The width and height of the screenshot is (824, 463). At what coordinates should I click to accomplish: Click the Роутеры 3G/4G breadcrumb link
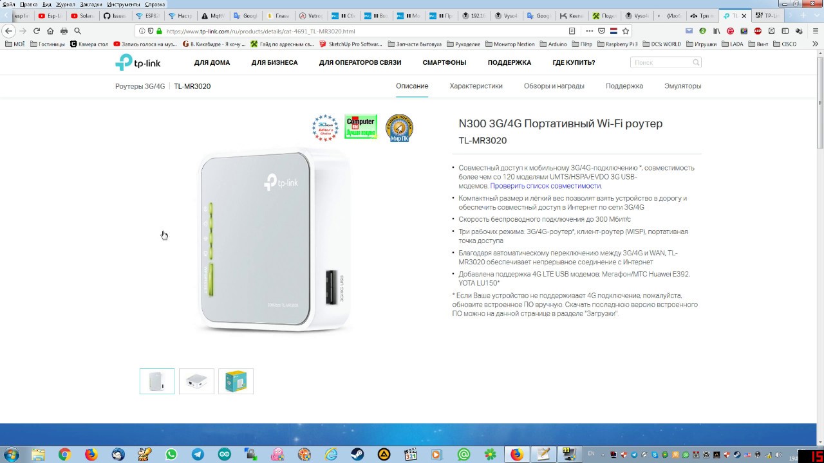point(140,86)
